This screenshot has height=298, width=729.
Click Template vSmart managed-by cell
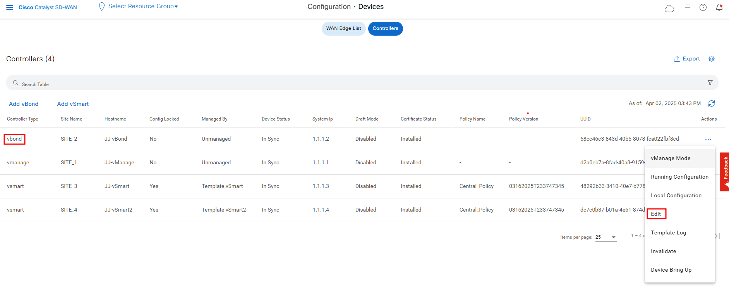tap(222, 186)
